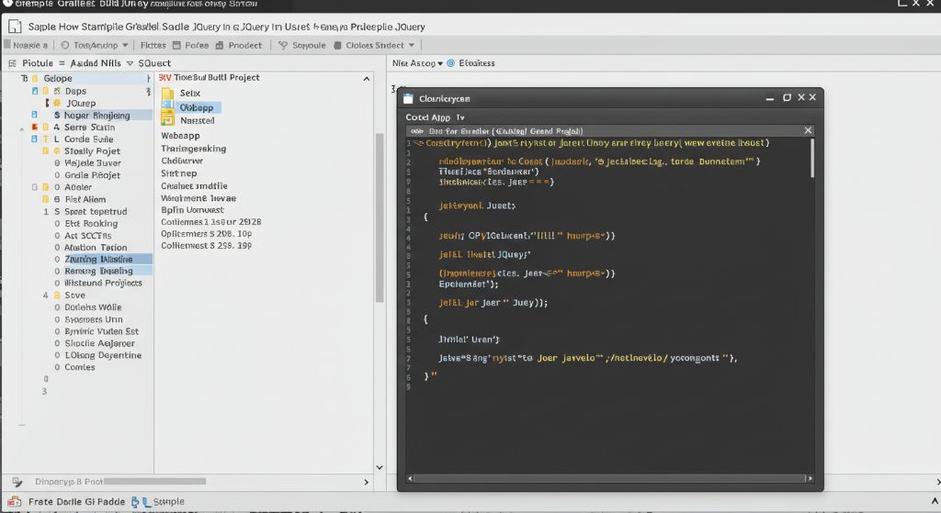The image size is (941, 513).
Task: Click the Fote toolbar icon
Action: [x=177, y=45]
